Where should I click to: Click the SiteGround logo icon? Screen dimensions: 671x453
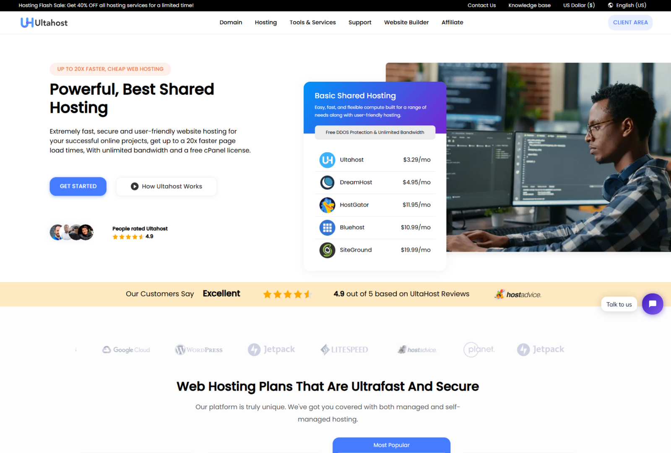(327, 250)
